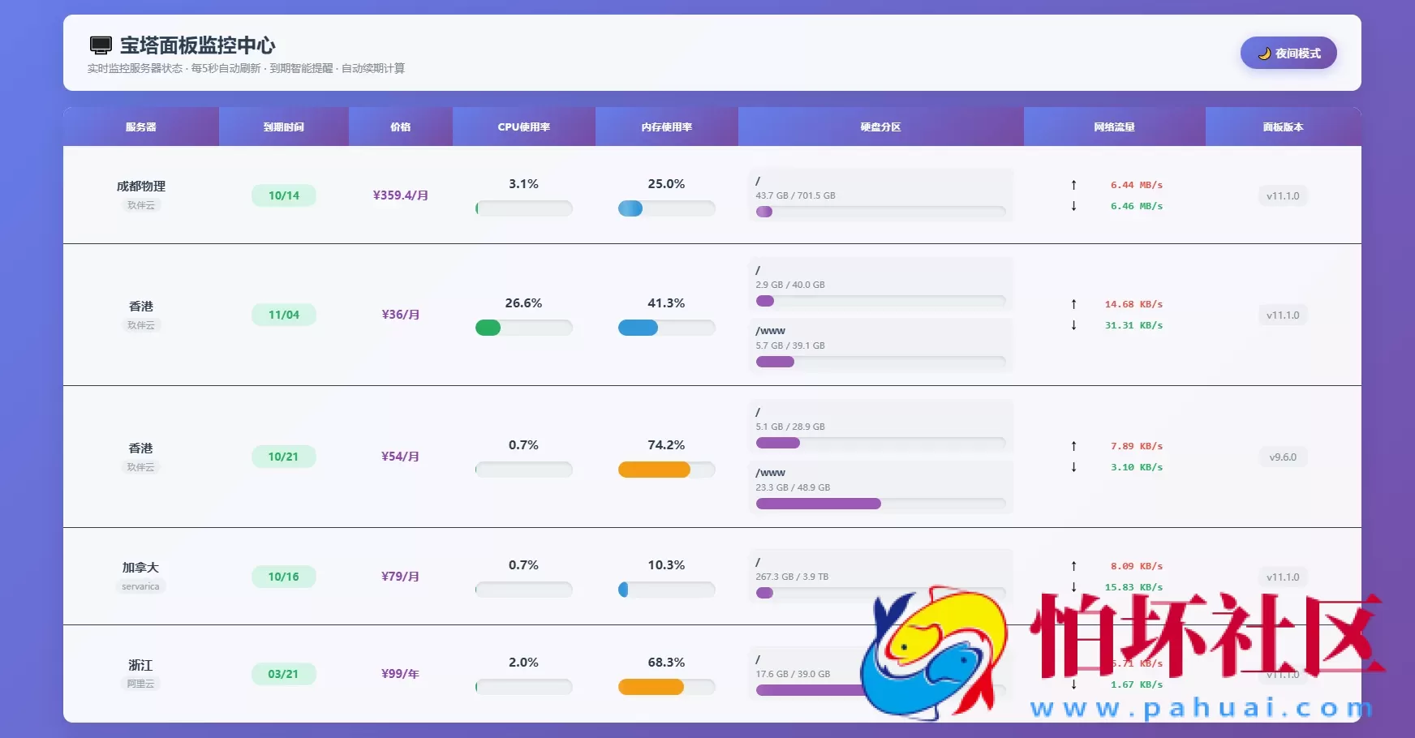
Task: Click the 03/21 expiry badge for 浙江
Action: tap(283, 674)
